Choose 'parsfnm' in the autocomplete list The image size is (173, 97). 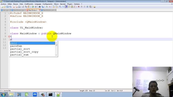(32, 46)
